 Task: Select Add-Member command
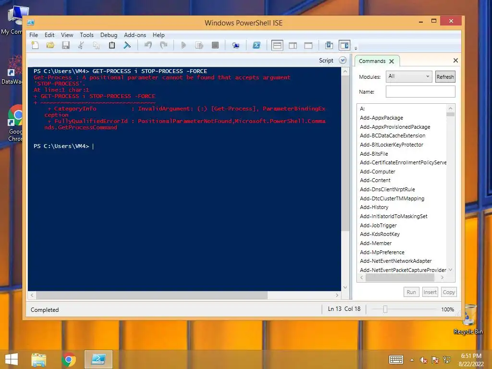(376, 243)
